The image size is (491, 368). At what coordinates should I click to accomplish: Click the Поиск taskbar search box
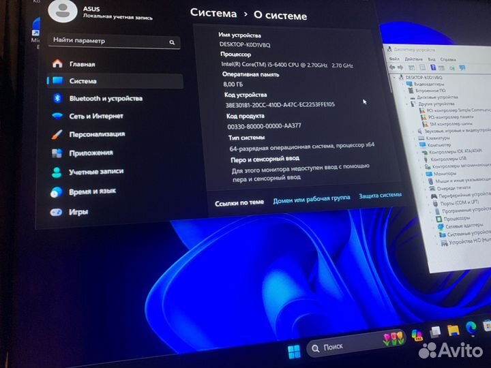click(356, 344)
